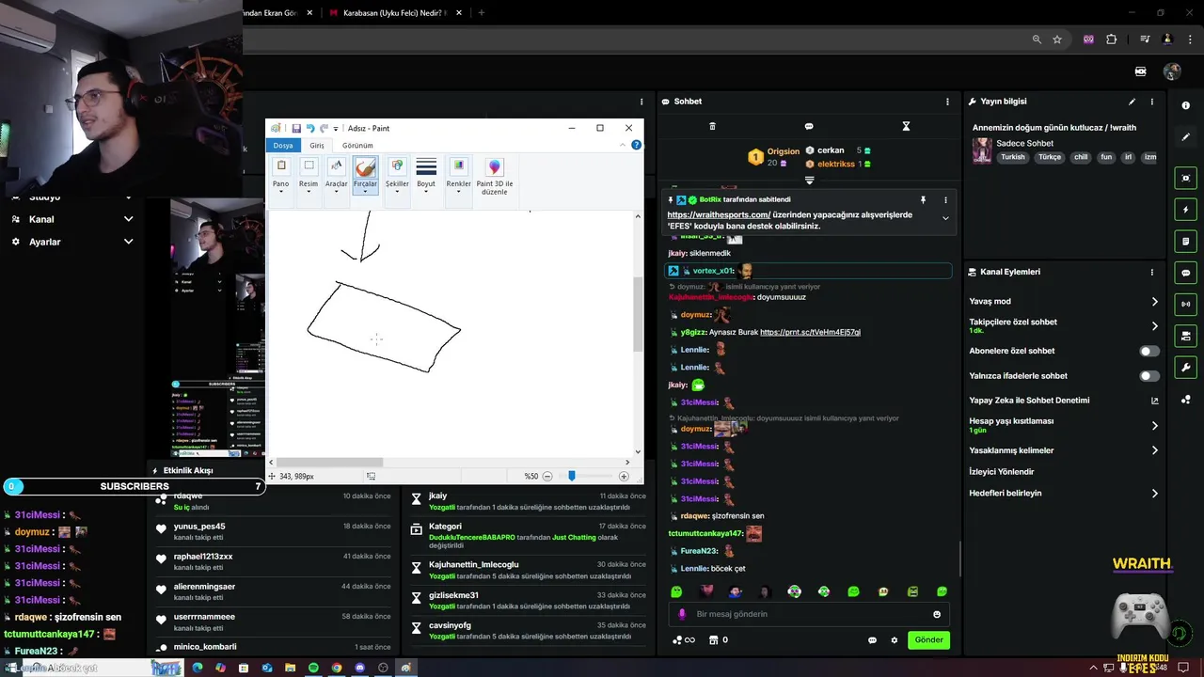Open the prnt.sc link in chat
1204x677 pixels.
[x=810, y=332]
